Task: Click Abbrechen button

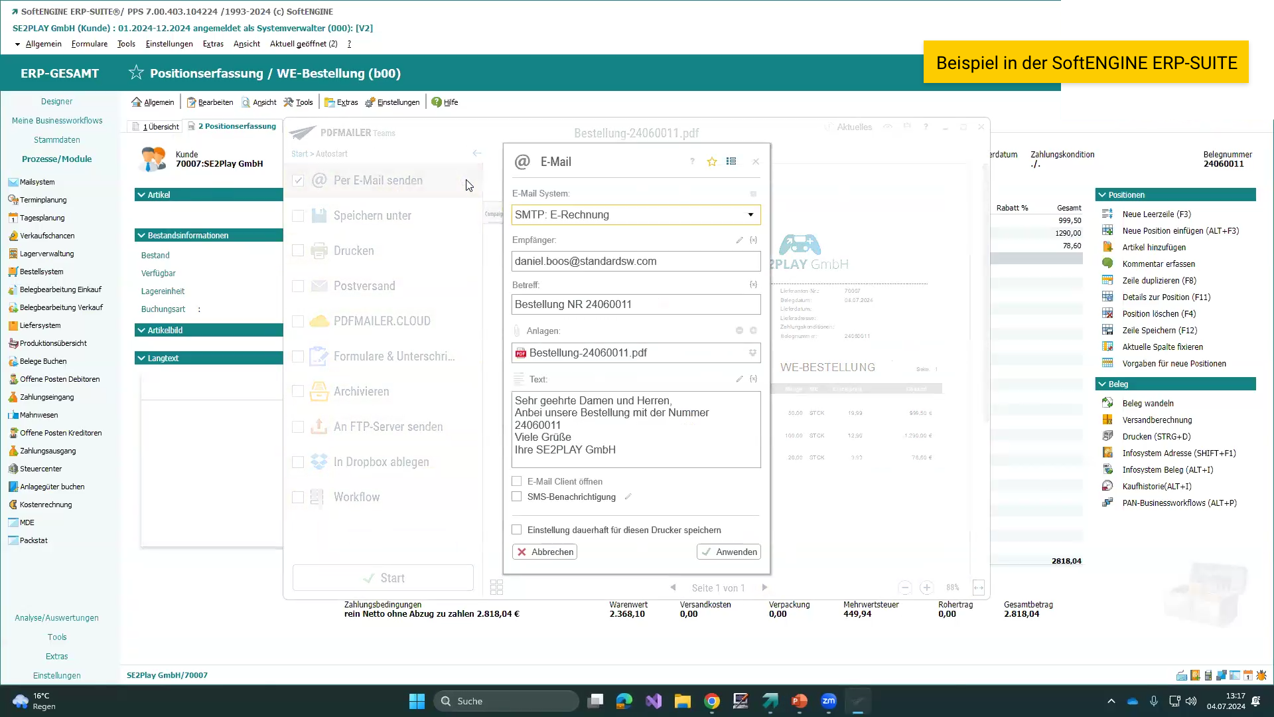Action: (x=545, y=552)
